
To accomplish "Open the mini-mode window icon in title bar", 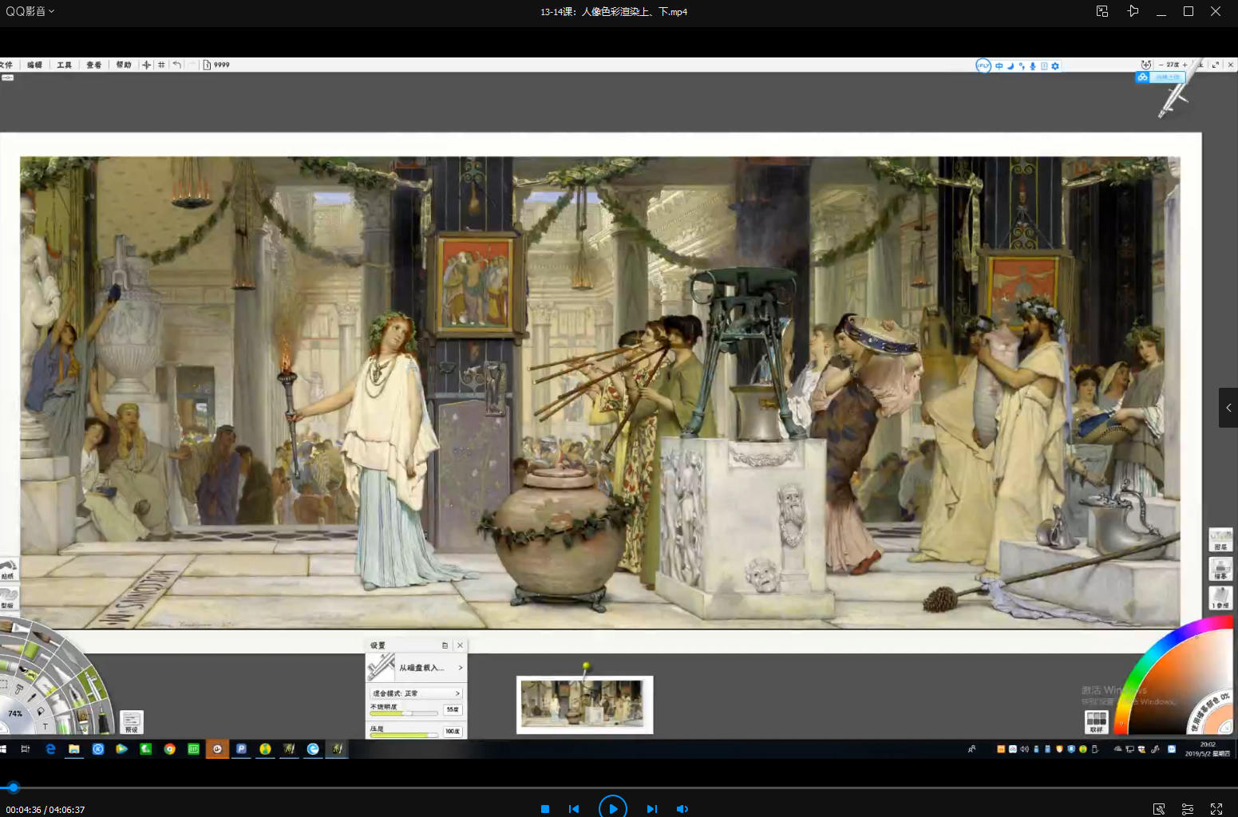I will [1102, 11].
